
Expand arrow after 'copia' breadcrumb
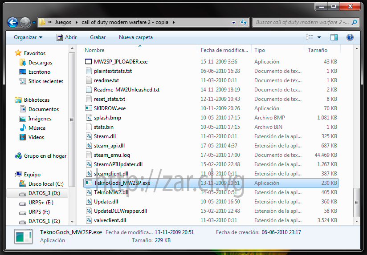pyautogui.click(x=173, y=22)
